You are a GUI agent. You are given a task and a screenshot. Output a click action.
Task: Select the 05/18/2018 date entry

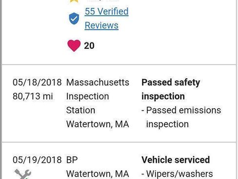(37, 82)
